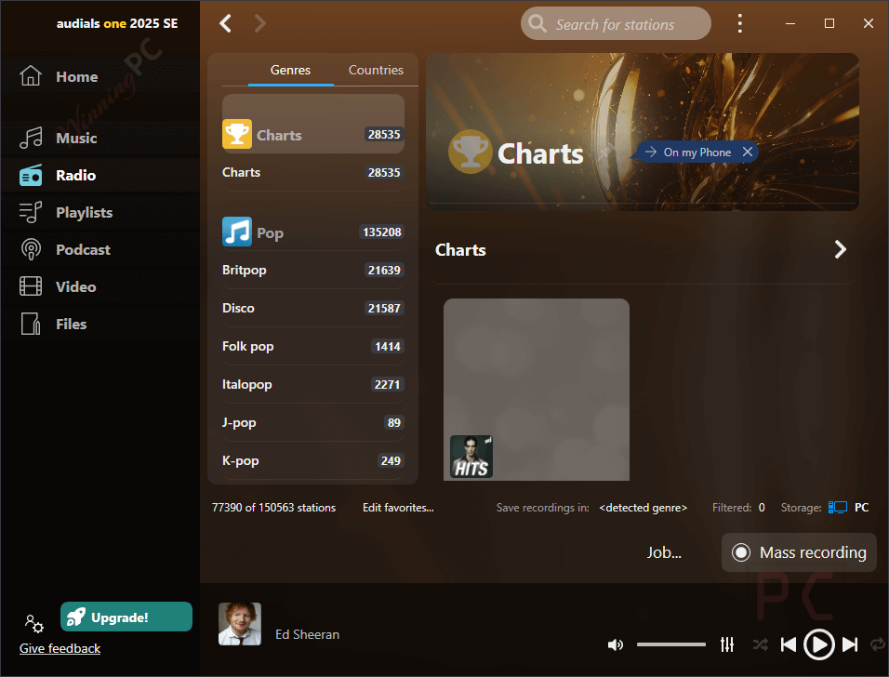This screenshot has width=889, height=677.
Task: Click the Filtered: 0 indicator
Action: coord(738,508)
